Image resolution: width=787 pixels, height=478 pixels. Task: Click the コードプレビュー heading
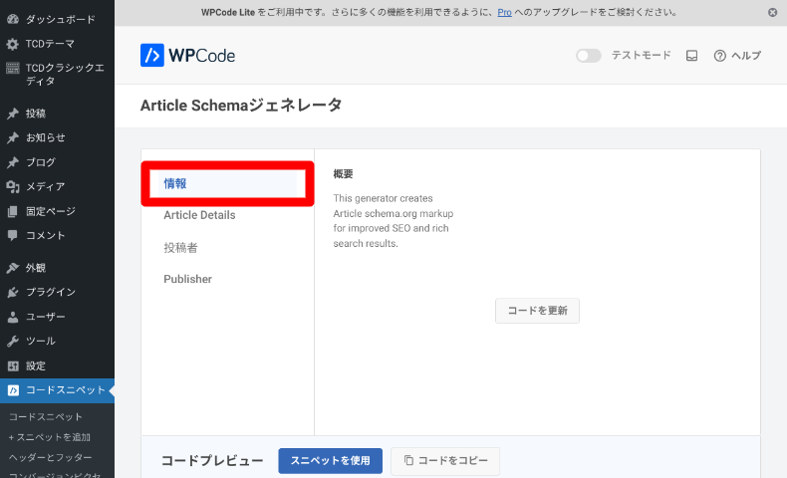point(212,460)
